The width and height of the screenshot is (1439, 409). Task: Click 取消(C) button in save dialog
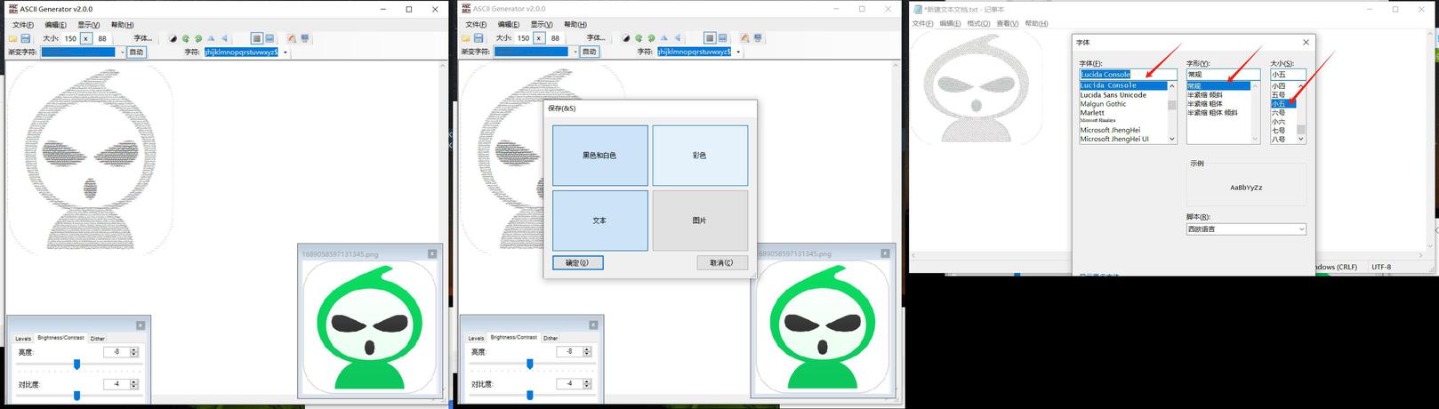(x=722, y=262)
